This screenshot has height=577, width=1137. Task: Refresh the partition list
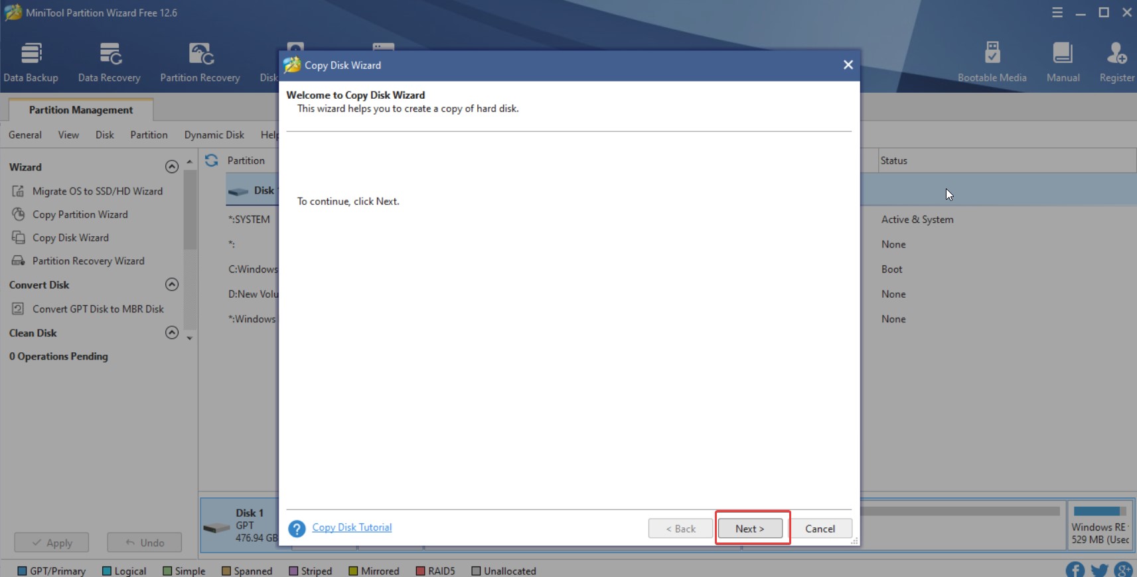coord(211,160)
